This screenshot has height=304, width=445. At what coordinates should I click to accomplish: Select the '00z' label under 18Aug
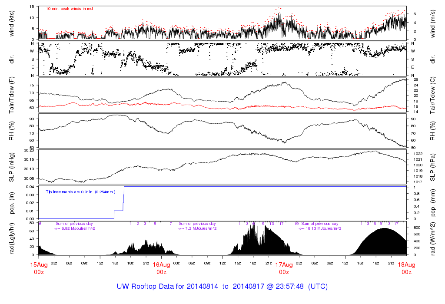[407, 272]
